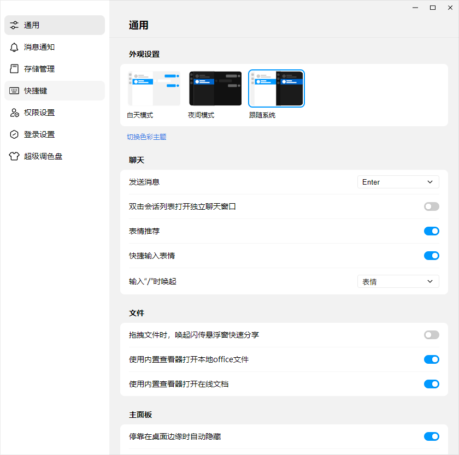Click the storage card icon for 存储管理

coord(14,69)
